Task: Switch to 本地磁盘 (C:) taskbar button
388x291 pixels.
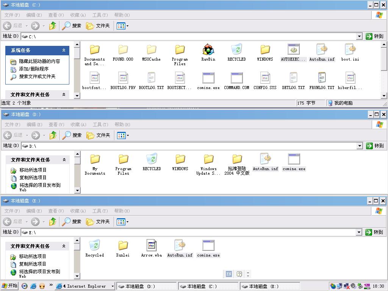Action: coord(208,286)
